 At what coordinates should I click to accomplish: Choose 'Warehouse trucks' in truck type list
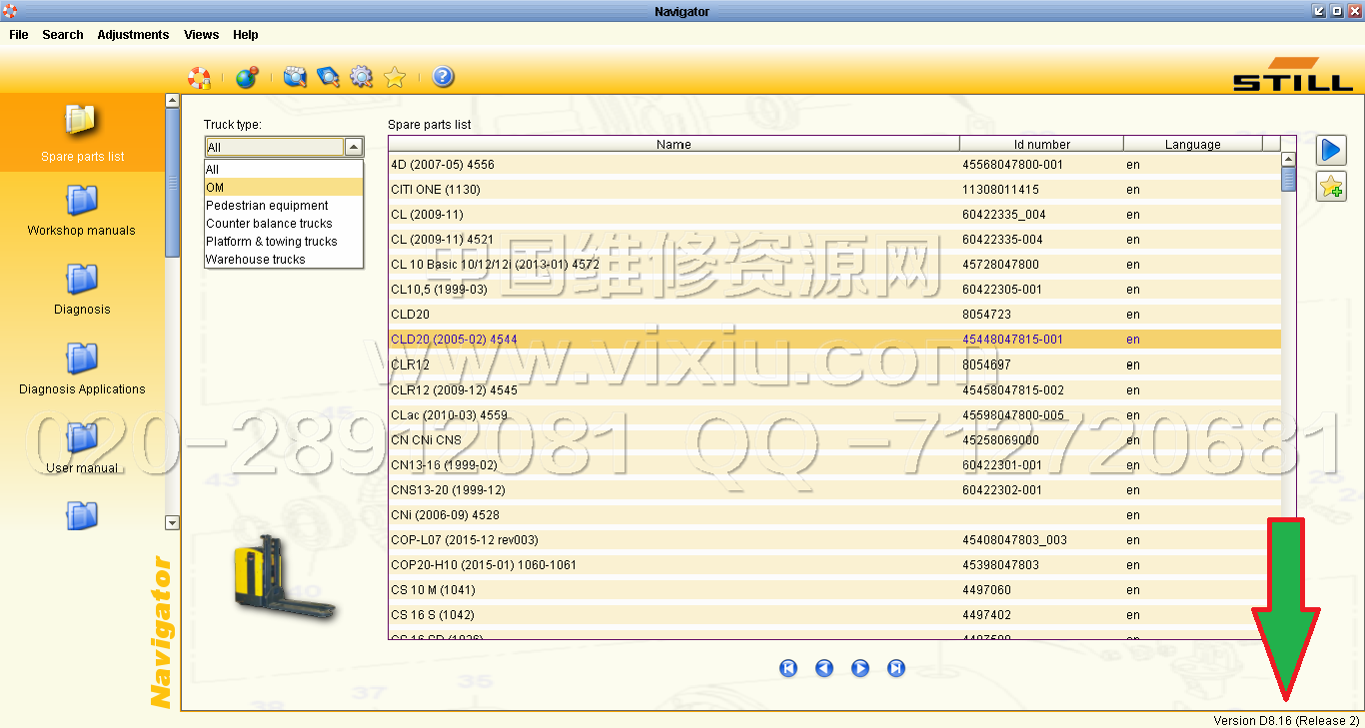(256, 260)
